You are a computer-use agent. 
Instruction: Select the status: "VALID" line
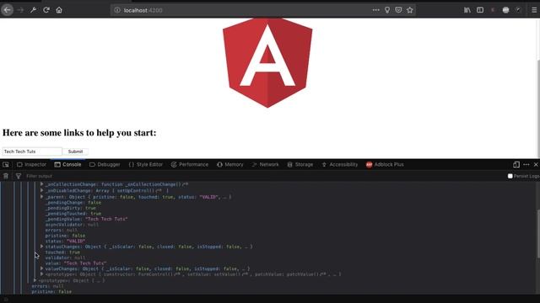66,242
